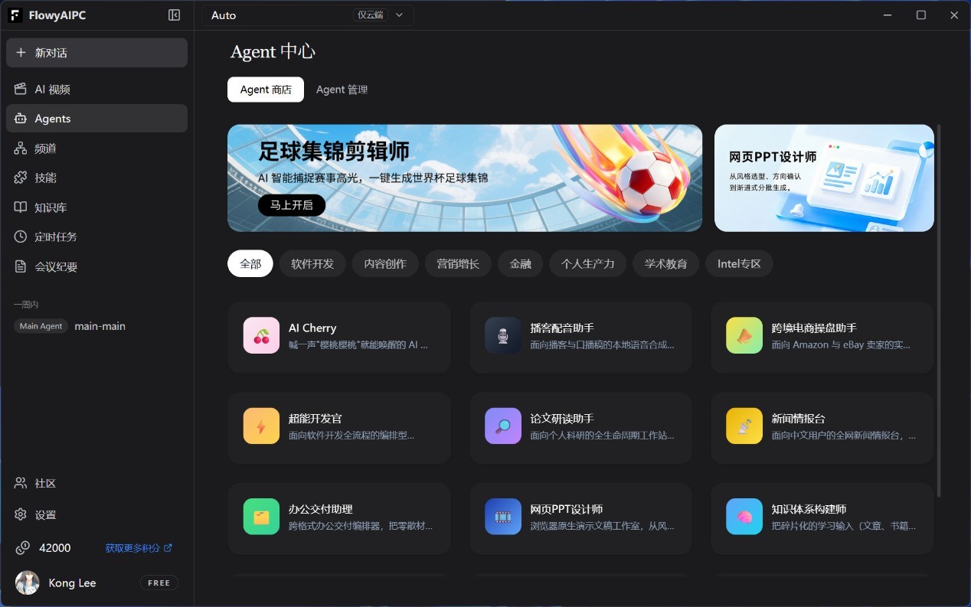Click the 新闻情报台 card title
The image size is (971, 607).
798,419
